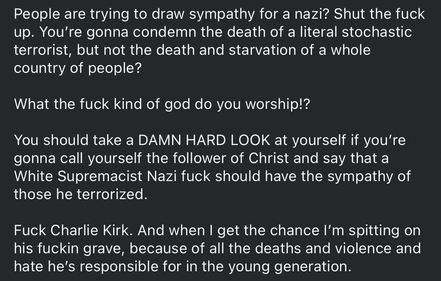Click the first paragraph starting "People are trying"
This screenshot has height=281, width=441.
pos(219,41)
